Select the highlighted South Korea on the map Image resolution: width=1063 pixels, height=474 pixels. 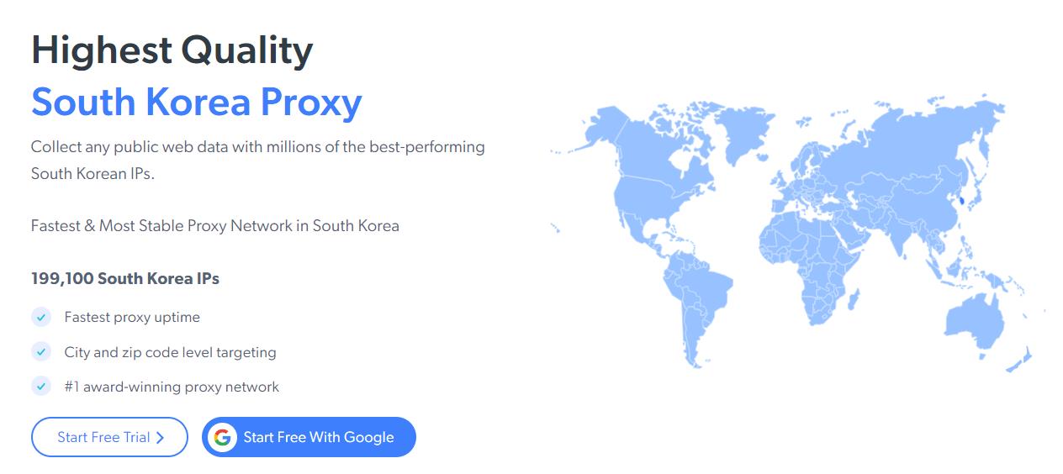point(961,203)
